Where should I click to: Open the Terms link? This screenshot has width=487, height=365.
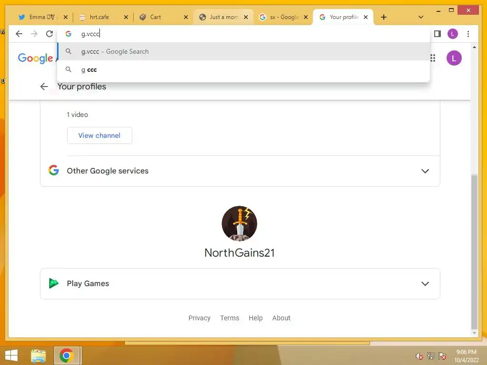(230, 318)
